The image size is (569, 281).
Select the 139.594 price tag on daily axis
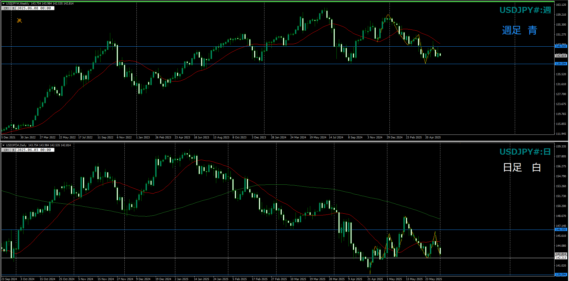pyautogui.click(x=561, y=275)
